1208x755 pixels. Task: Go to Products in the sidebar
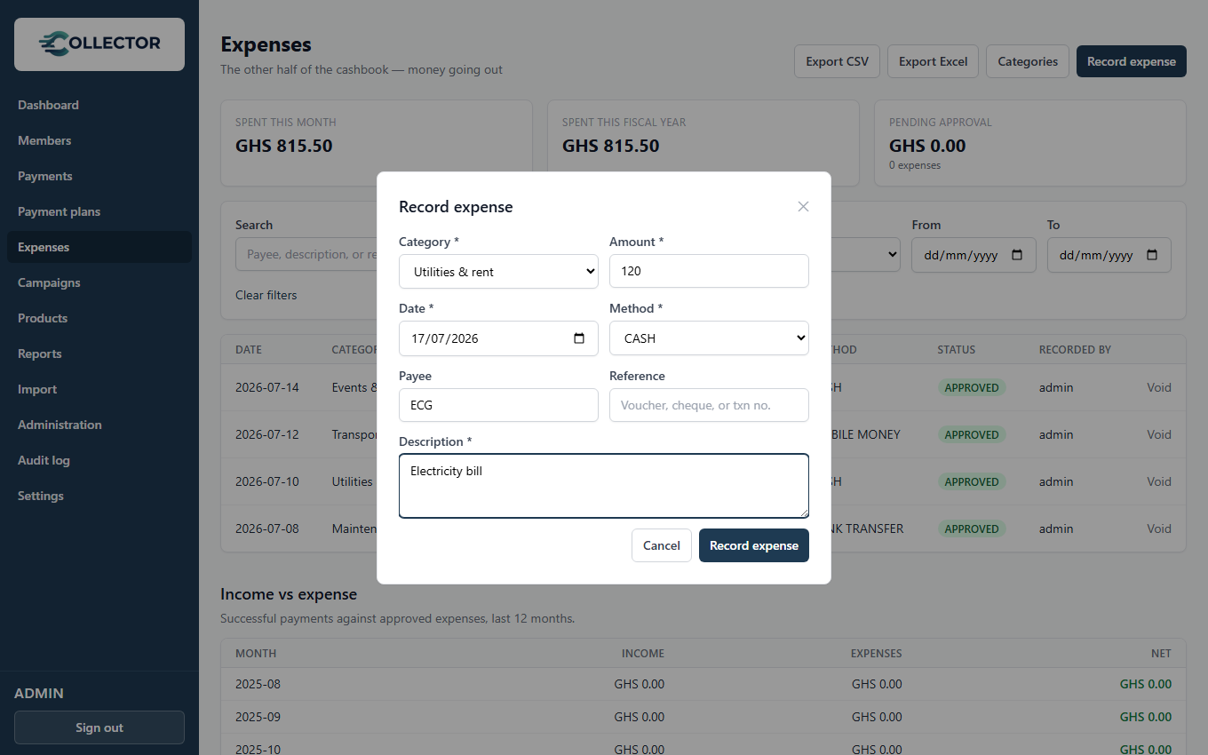99,318
